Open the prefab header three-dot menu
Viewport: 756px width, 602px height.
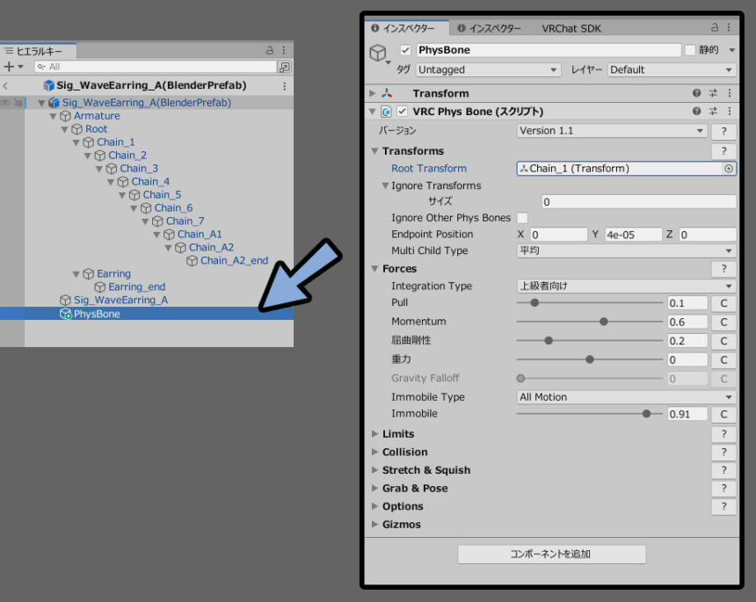(x=284, y=85)
